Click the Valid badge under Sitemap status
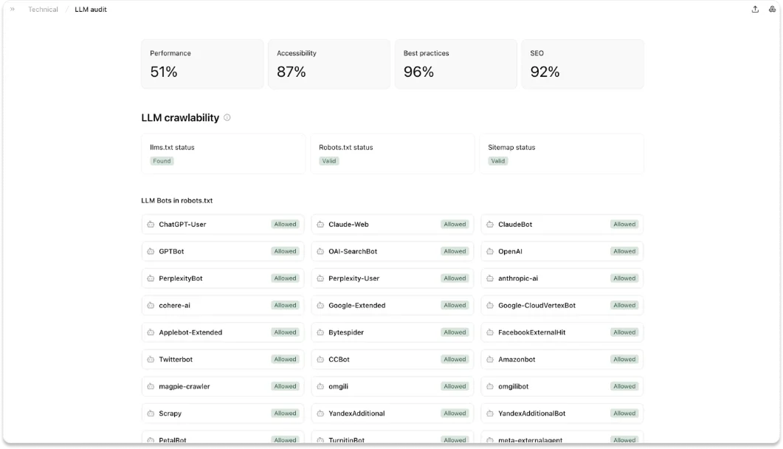Image resolution: width=783 pixels, height=449 pixels. click(498, 161)
